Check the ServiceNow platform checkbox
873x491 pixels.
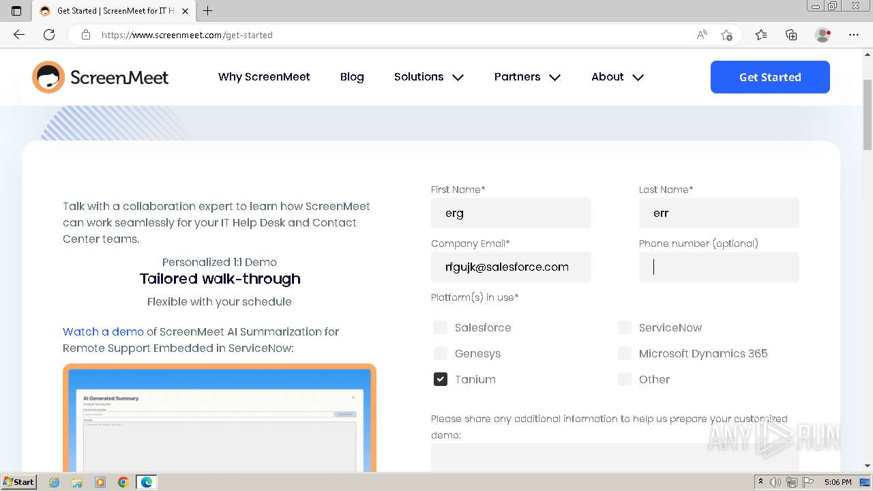[x=625, y=327]
